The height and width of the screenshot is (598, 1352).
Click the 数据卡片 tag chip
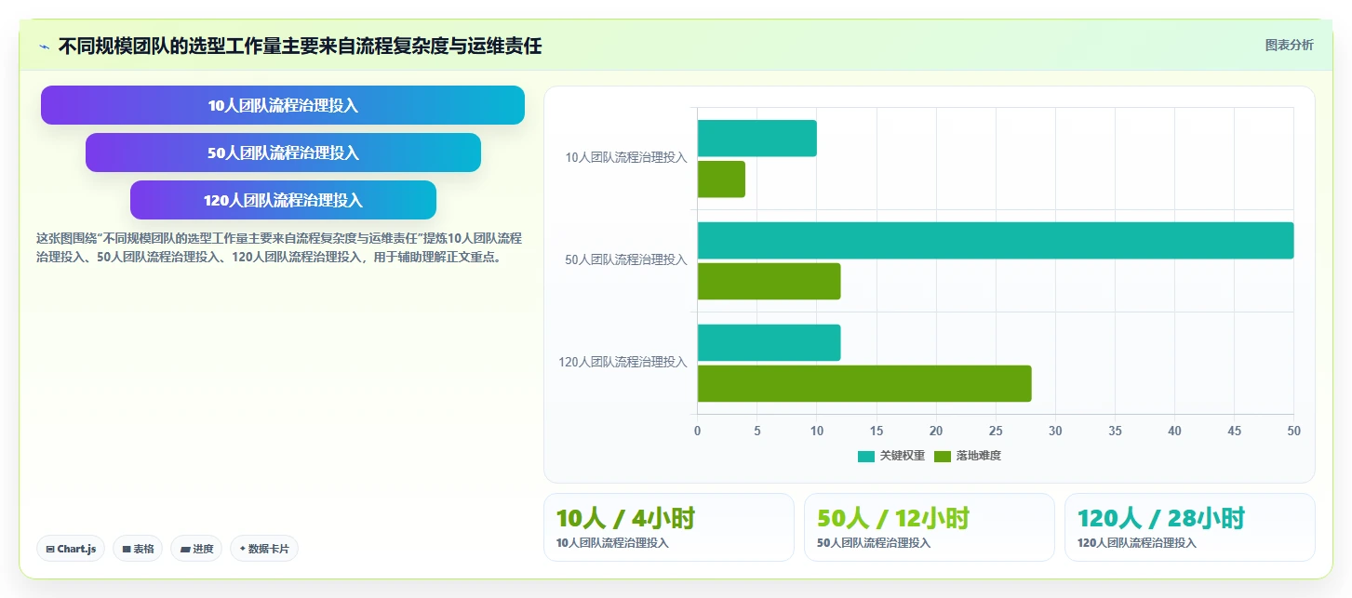(264, 549)
